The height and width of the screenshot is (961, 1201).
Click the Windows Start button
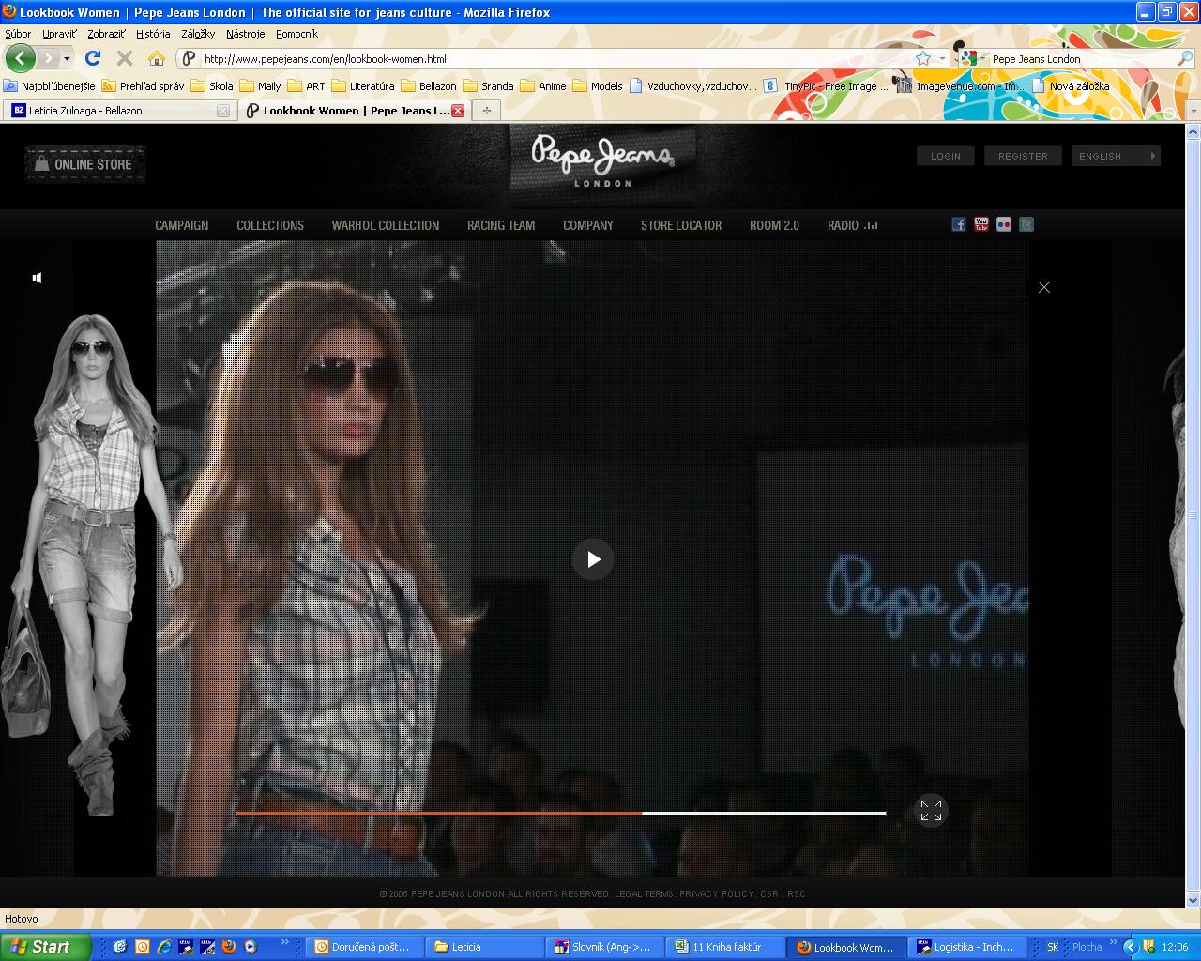[46, 947]
